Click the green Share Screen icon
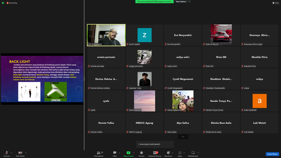This screenshot has height=158, width=281. [x=129, y=153]
